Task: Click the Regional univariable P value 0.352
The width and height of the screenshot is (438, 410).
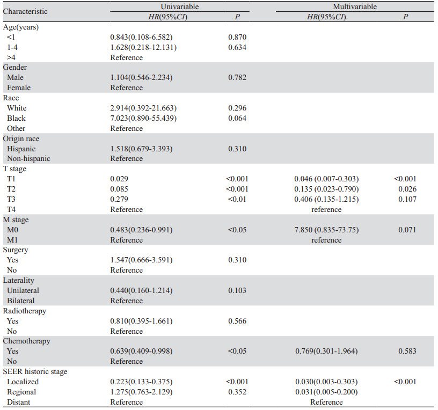Action: click(237, 392)
